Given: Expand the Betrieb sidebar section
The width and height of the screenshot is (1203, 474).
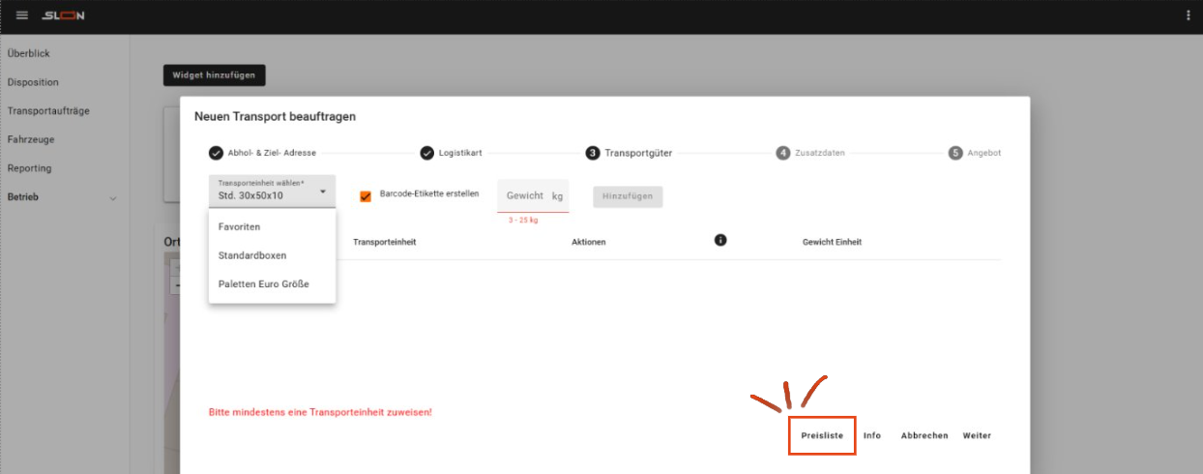Looking at the screenshot, I should (112, 198).
